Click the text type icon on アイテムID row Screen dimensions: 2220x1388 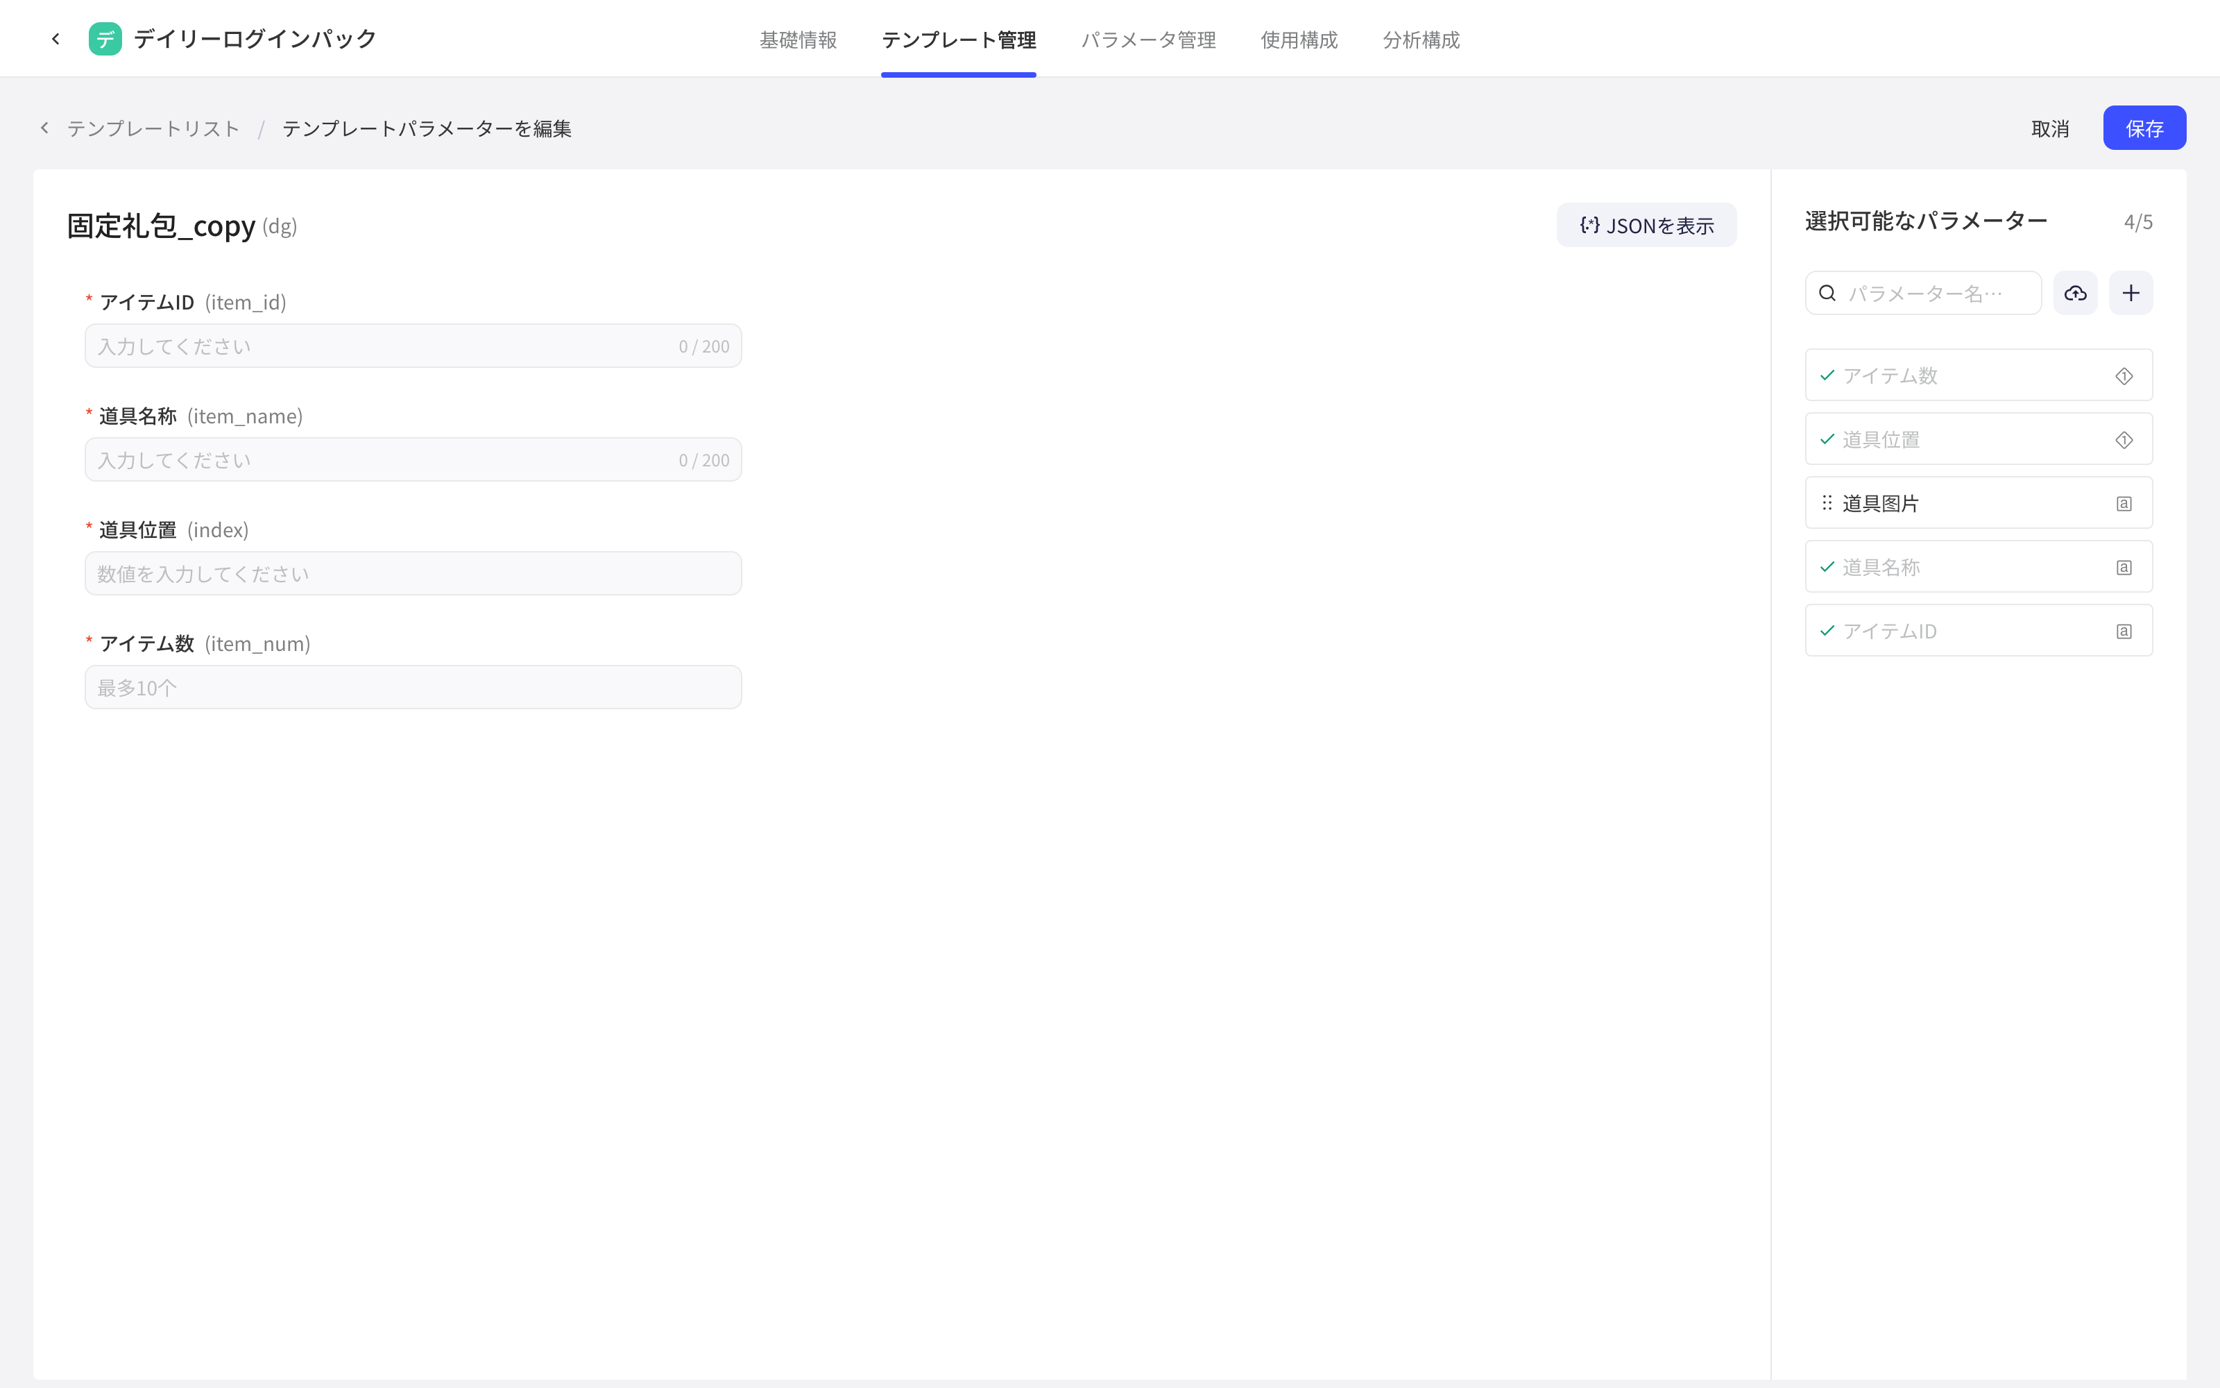pos(2124,631)
